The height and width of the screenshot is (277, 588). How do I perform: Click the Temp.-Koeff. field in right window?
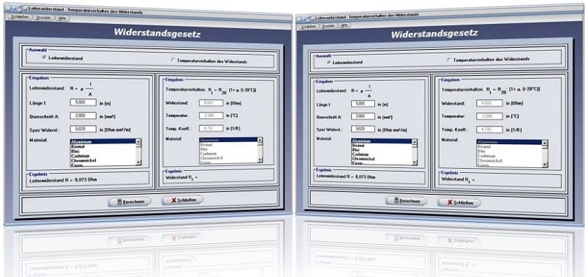pyautogui.click(x=490, y=129)
